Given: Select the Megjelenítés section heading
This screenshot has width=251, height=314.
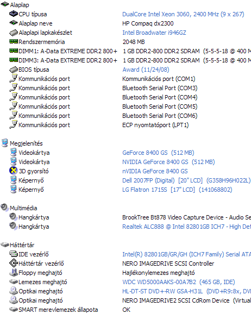Looking at the screenshot, I should (26, 143).
